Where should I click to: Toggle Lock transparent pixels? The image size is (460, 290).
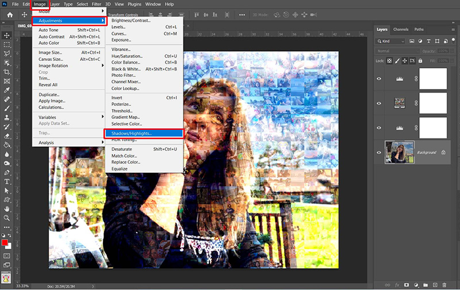389,61
